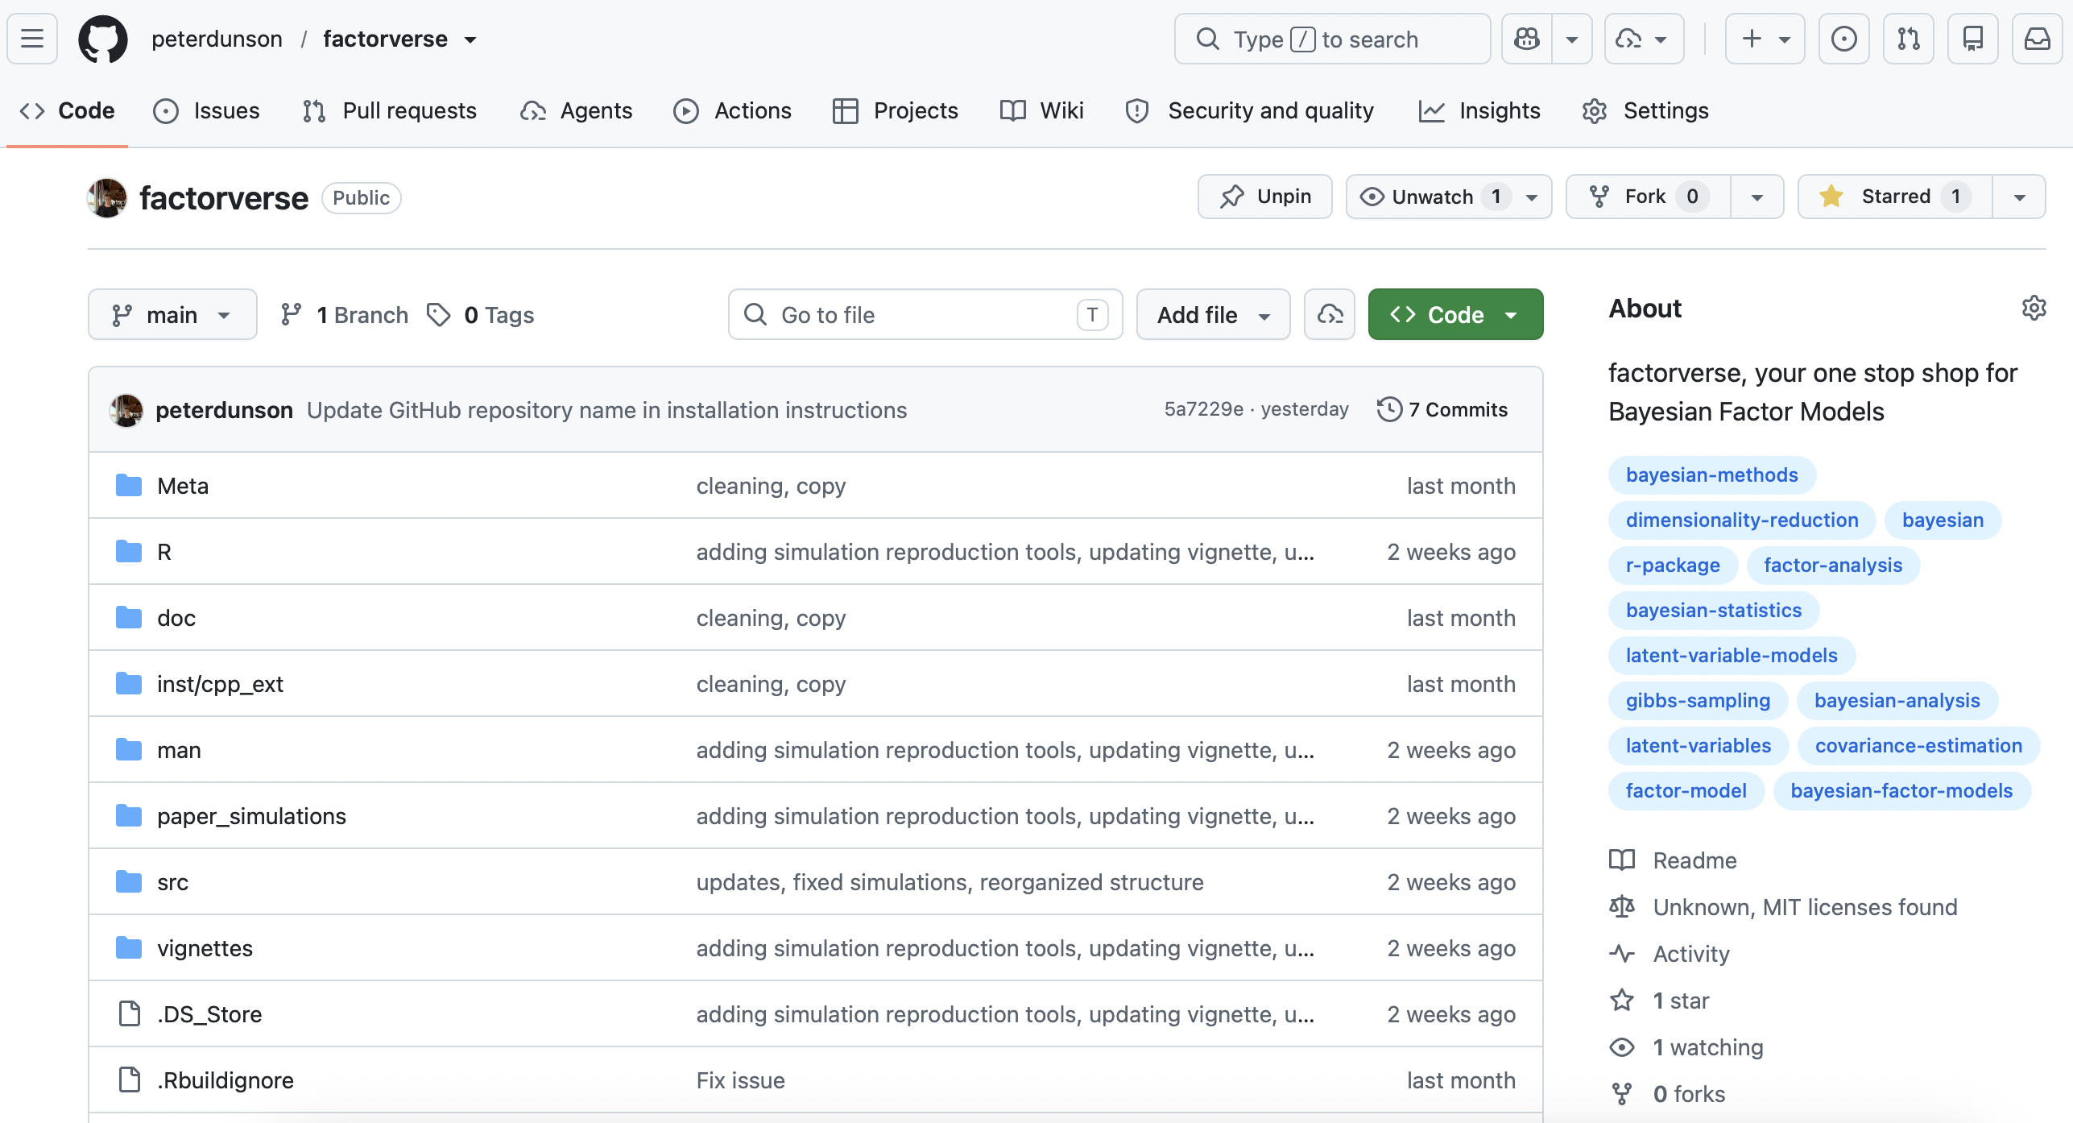Open the repositories icon in top bar
The width and height of the screenshot is (2073, 1123).
coord(1972,39)
